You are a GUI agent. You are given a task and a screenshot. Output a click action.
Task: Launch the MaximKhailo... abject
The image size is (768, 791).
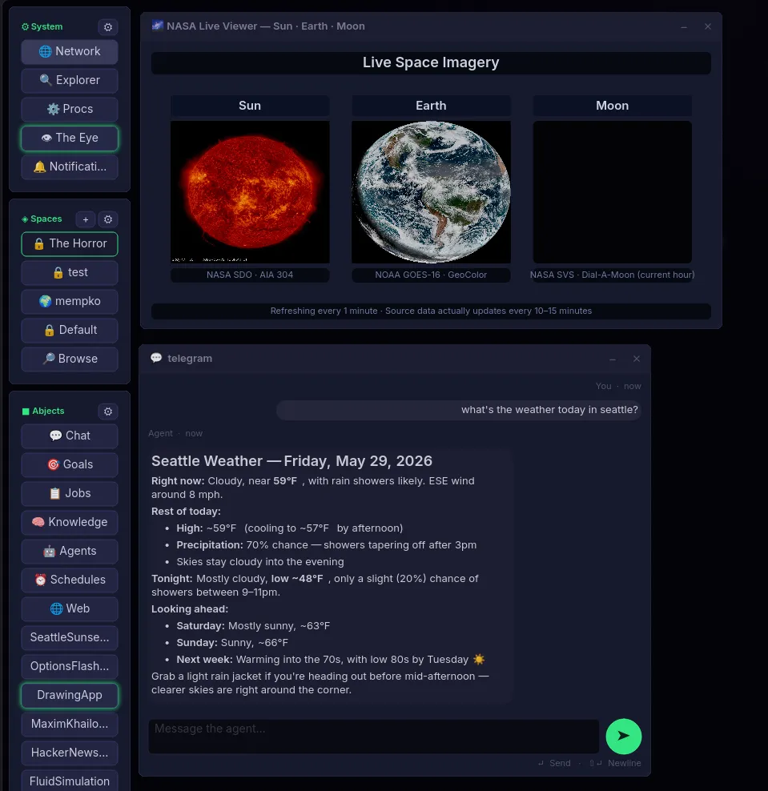[x=70, y=724]
